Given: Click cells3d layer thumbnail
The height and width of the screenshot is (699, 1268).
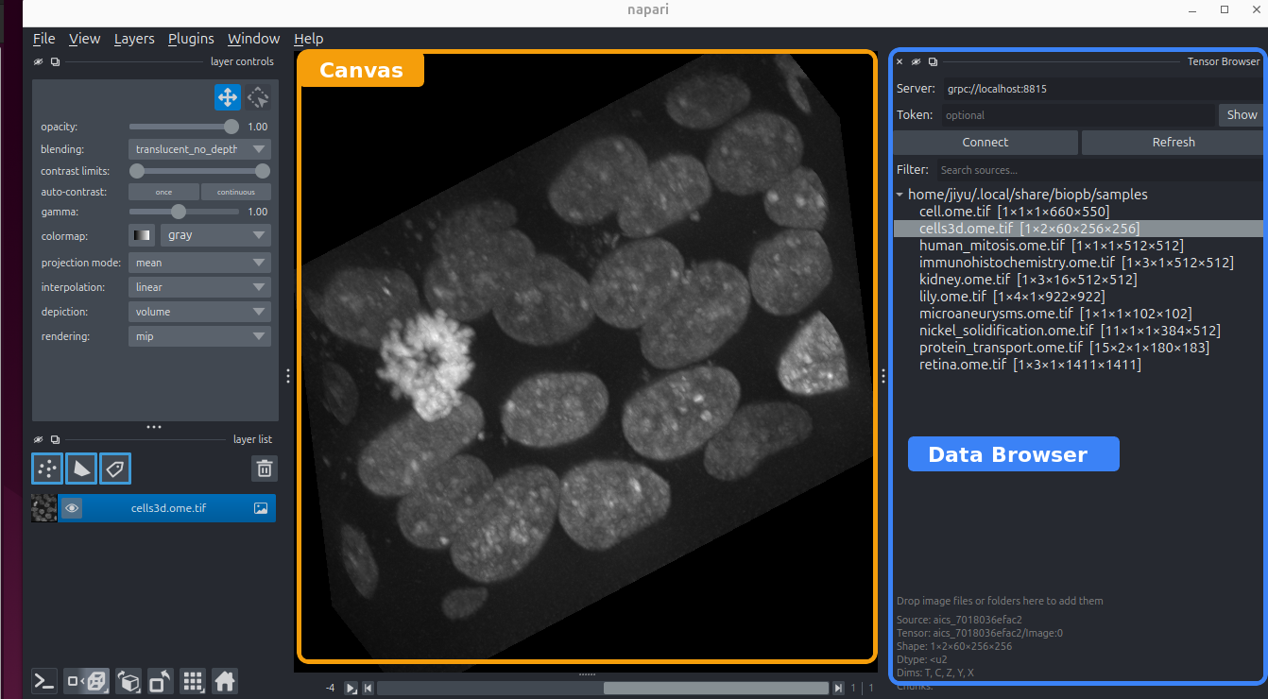Looking at the screenshot, I should (44, 508).
